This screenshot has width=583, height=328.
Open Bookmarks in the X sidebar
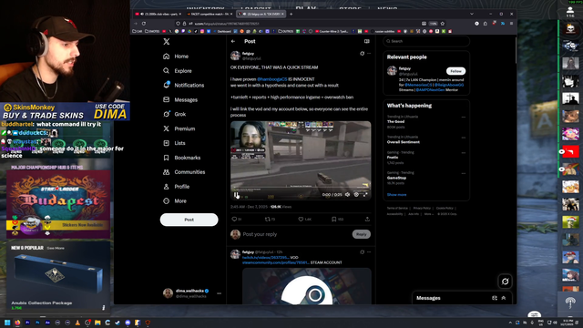182,158
